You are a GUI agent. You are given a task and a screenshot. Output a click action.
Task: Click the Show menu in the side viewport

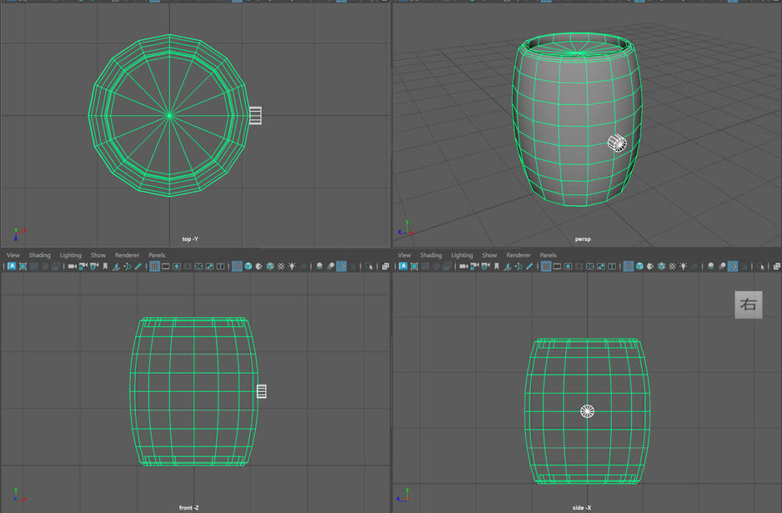click(489, 255)
